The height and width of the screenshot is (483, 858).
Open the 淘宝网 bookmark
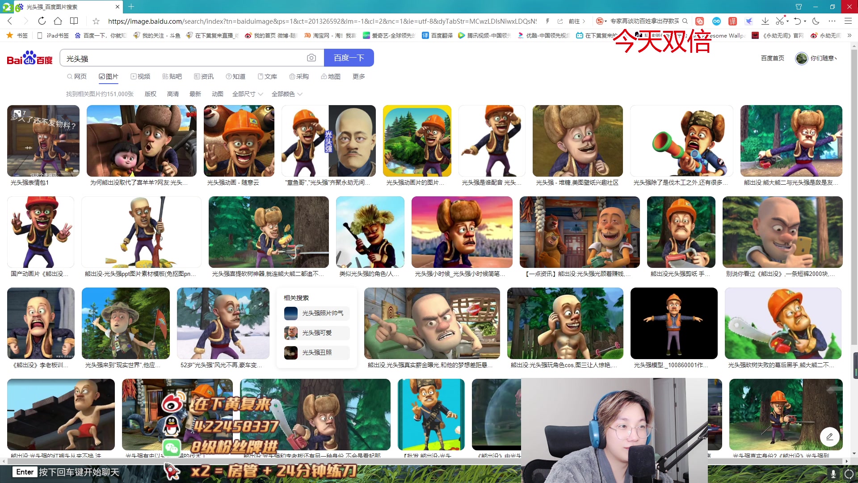330,35
